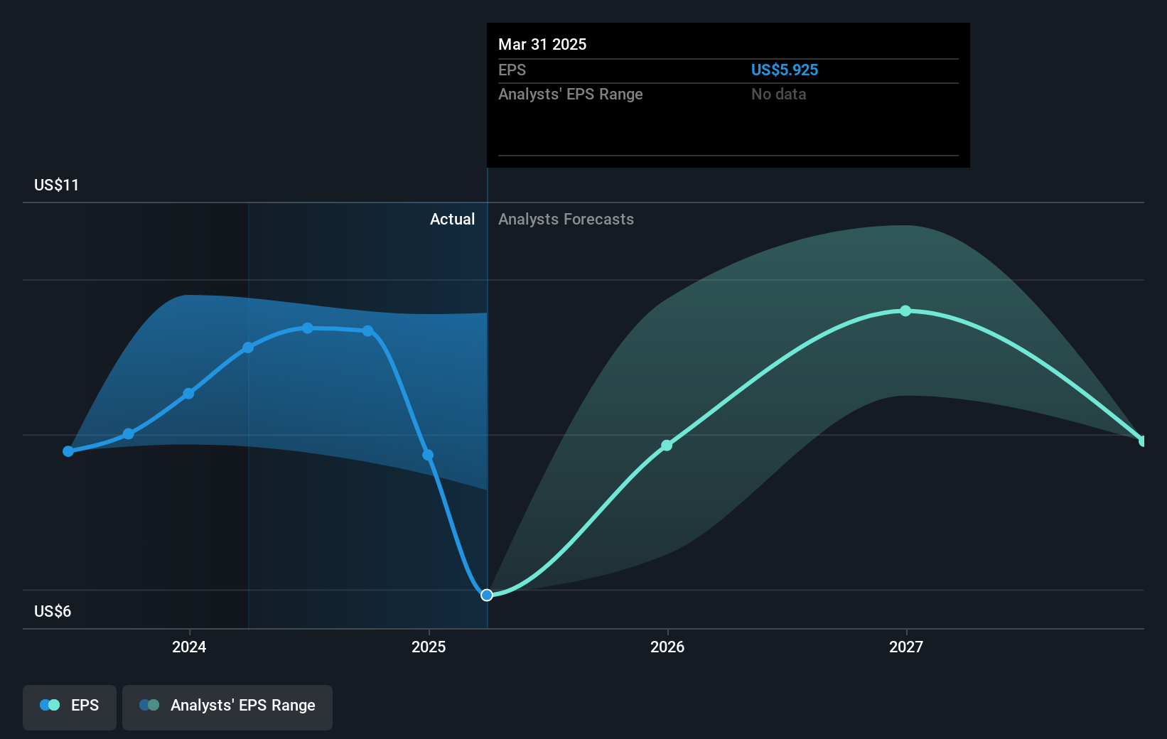Click the No data tooltip value
The image size is (1167, 739).
(779, 94)
